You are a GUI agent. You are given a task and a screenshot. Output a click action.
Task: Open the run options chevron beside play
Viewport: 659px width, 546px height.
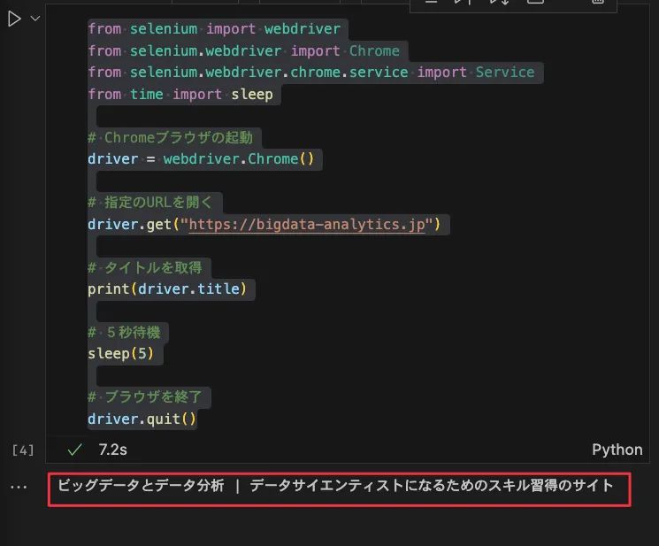tap(35, 18)
